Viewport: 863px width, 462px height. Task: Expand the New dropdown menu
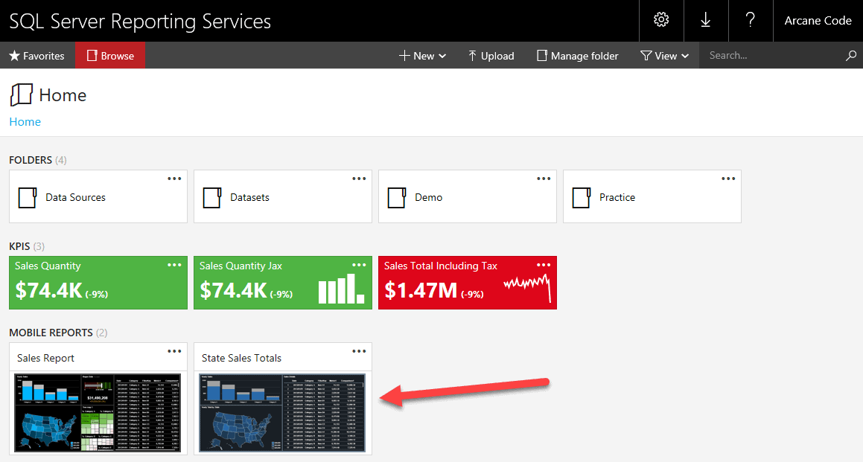(x=422, y=56)
